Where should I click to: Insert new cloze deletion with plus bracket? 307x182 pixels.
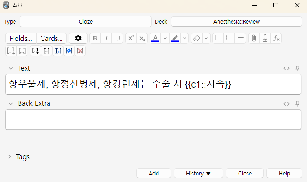[x=35, y=51]
